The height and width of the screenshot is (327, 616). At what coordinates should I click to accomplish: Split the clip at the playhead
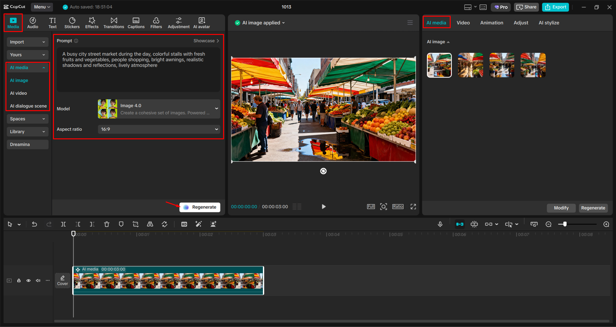click(x=63, y=224)
